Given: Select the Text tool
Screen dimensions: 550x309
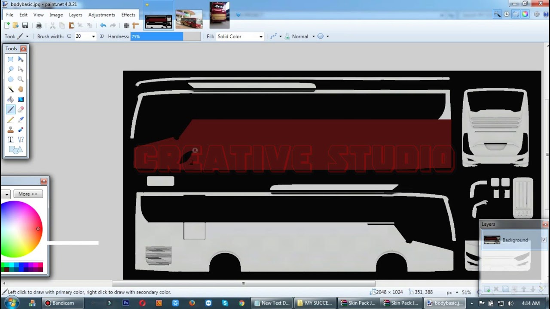Looking at the screenshot, I should click(11, 139).
